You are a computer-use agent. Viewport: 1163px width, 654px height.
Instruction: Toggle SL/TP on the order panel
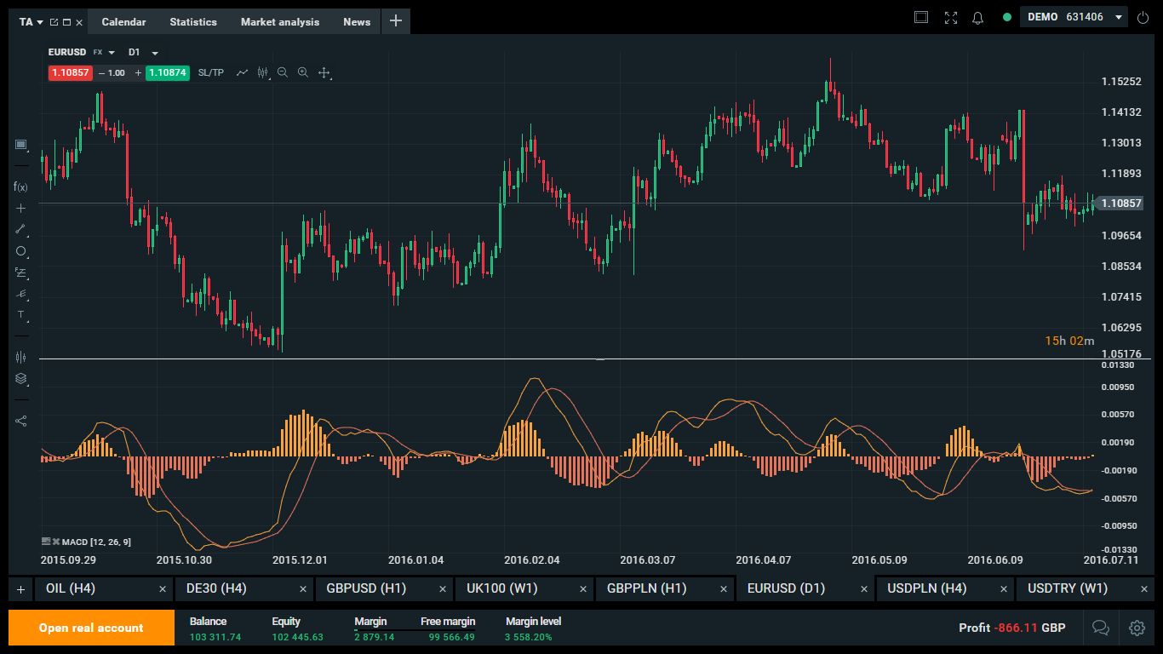[x=210, y=73]
